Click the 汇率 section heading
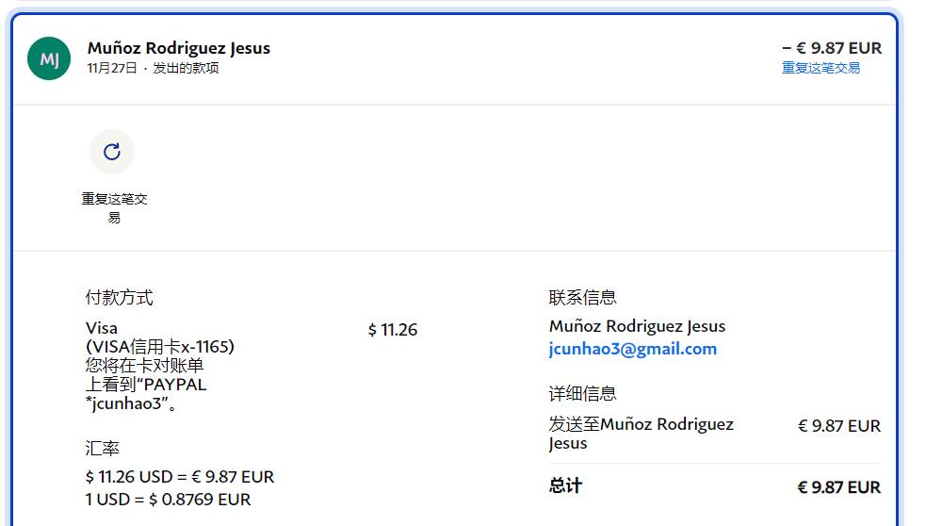This screenshot has width=926, height=526. point(103,448)
